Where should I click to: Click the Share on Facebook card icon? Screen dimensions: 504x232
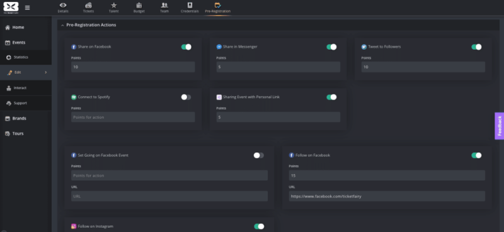pos(74,47)
